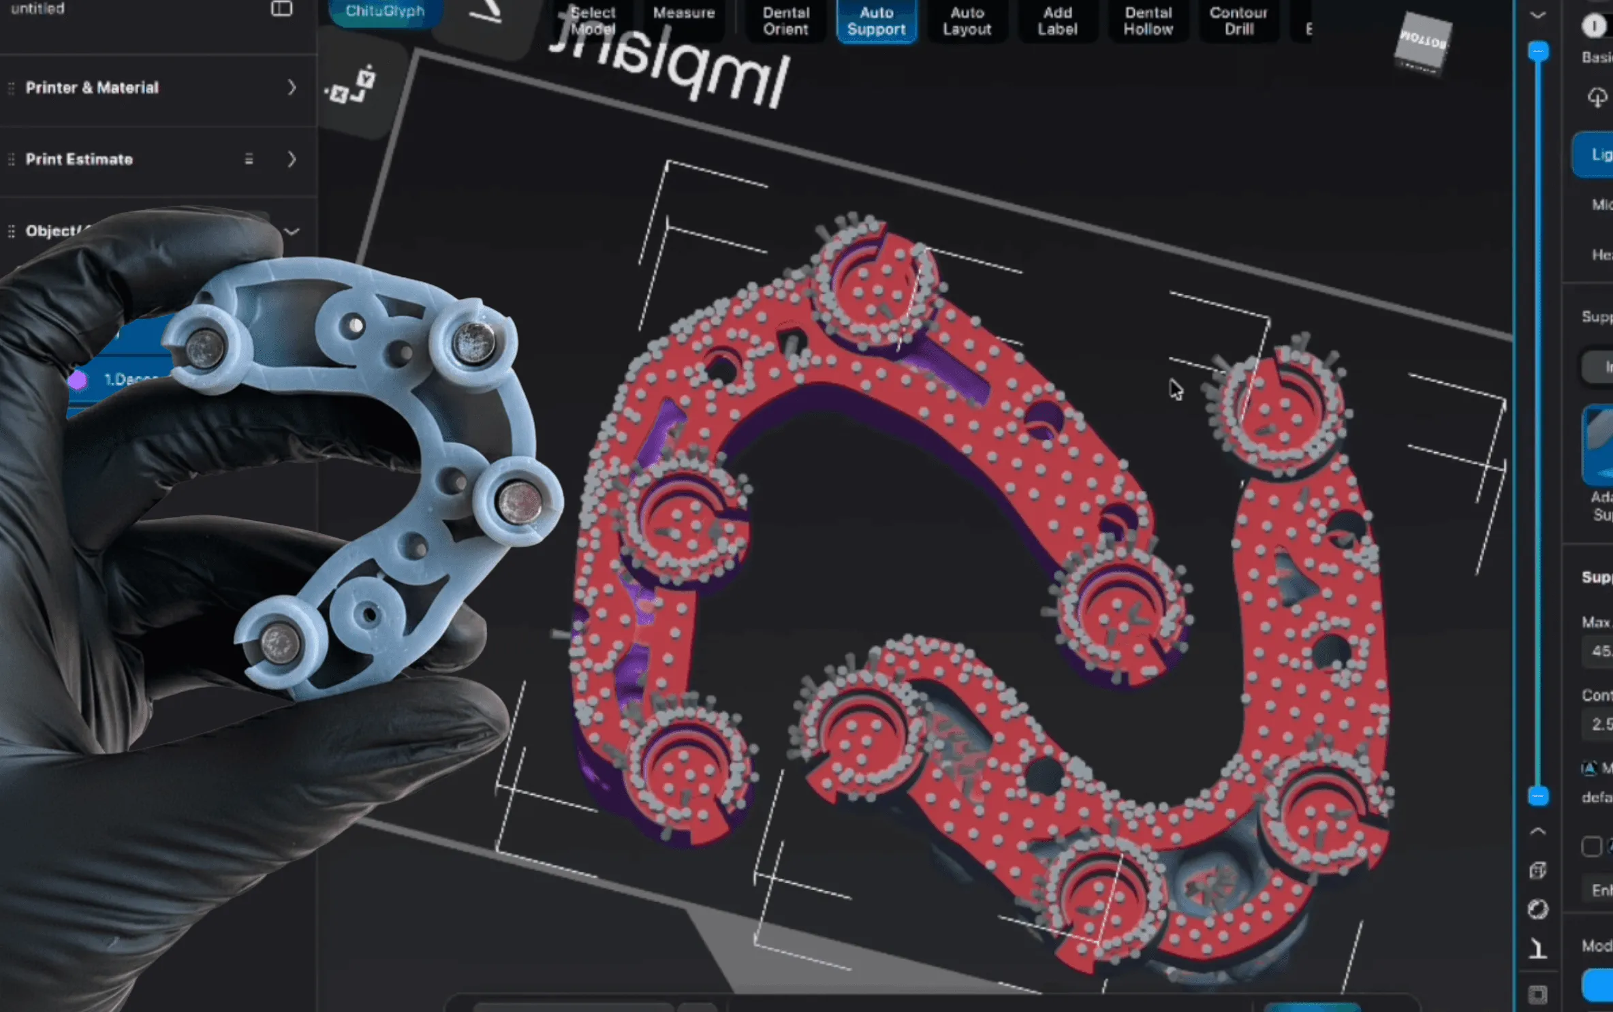Select the Light support preset button
The image size is (1613, 1012).
tap(1594, 155)
